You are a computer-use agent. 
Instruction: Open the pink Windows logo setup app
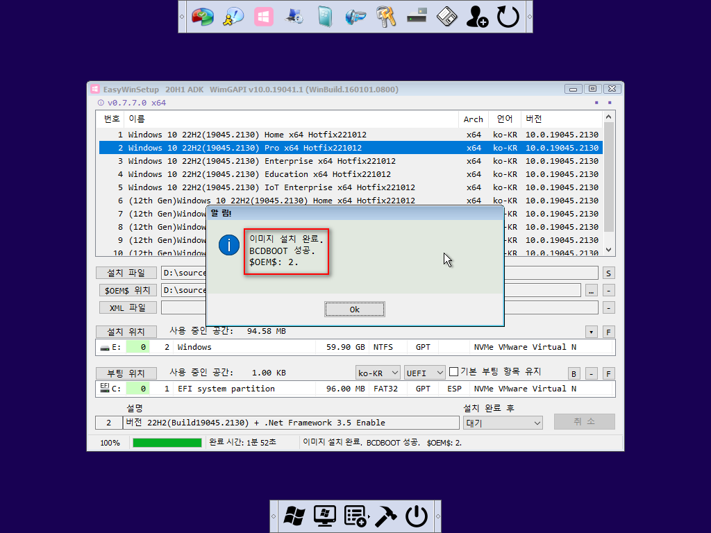point(263,17)
